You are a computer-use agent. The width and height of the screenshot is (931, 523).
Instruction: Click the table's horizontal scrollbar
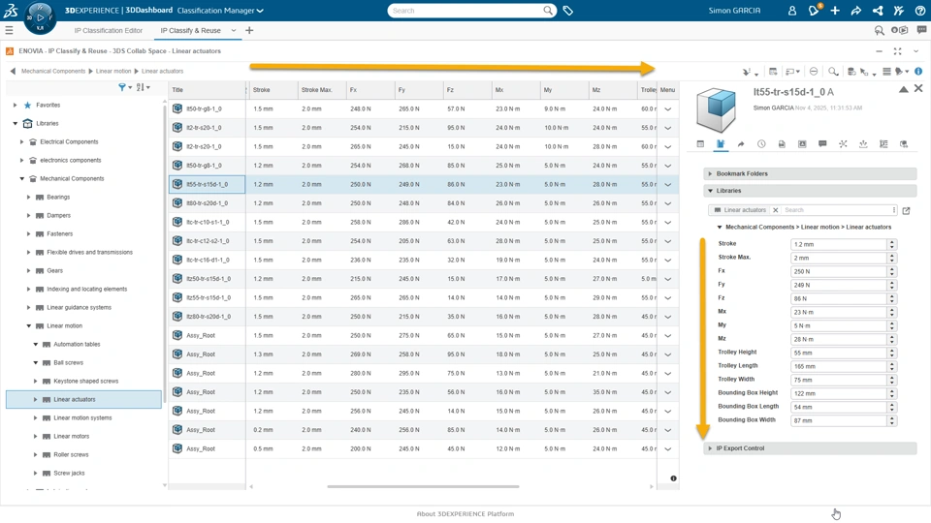[x=423, y=487]
